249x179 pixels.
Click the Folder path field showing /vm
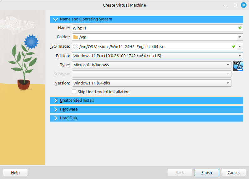tap(154, 37)
